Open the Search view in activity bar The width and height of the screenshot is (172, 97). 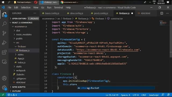(4, 24)
